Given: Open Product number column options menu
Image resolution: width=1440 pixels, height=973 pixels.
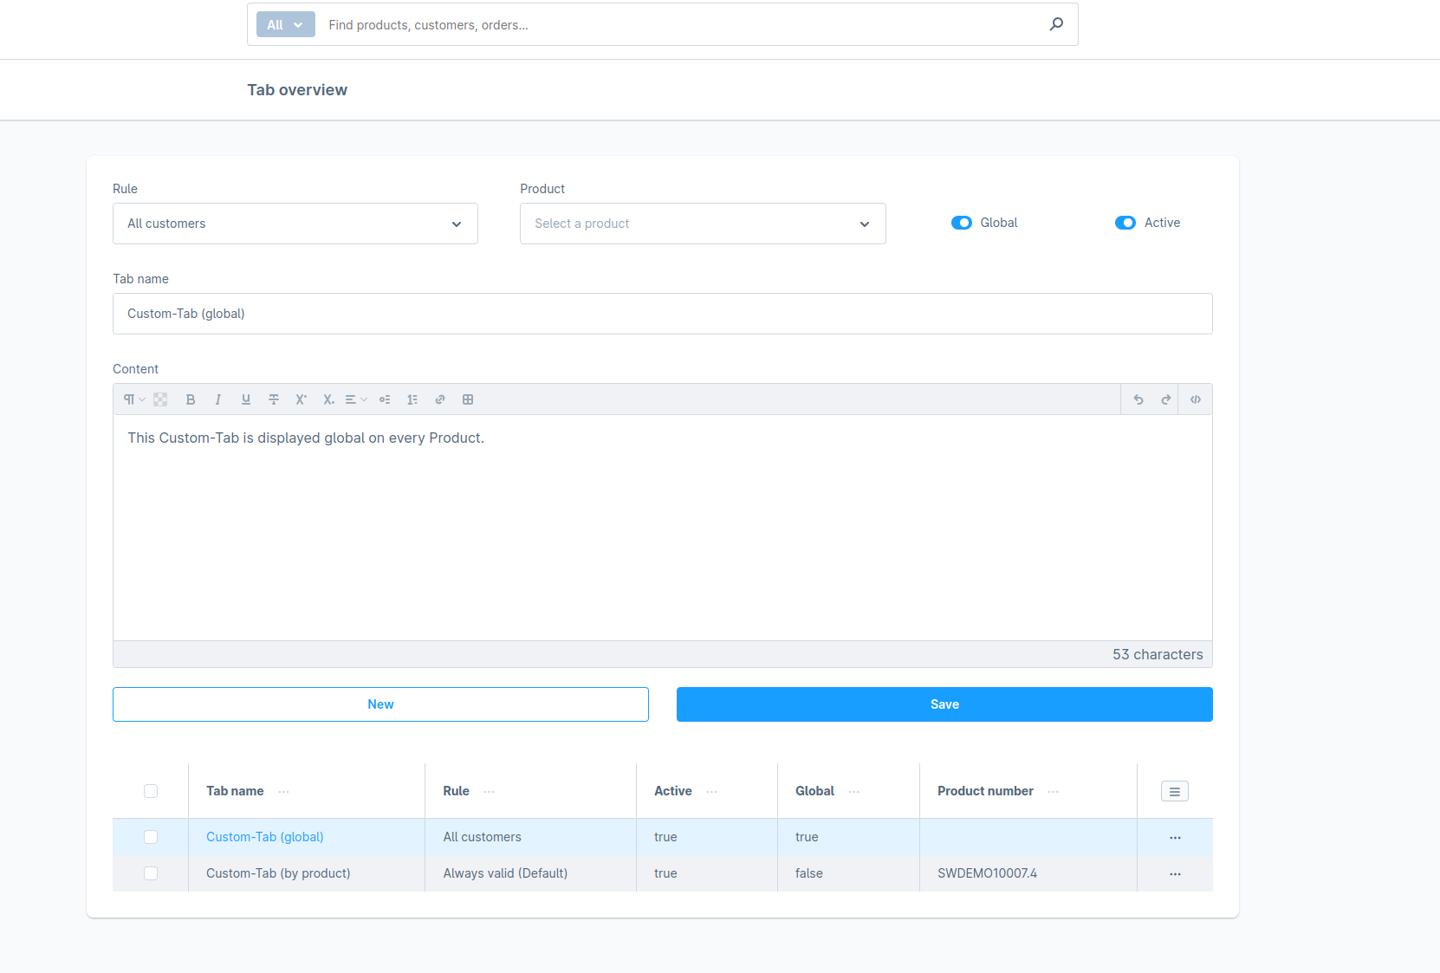Looking at the screenshot, I should (x=1054, y=792).
